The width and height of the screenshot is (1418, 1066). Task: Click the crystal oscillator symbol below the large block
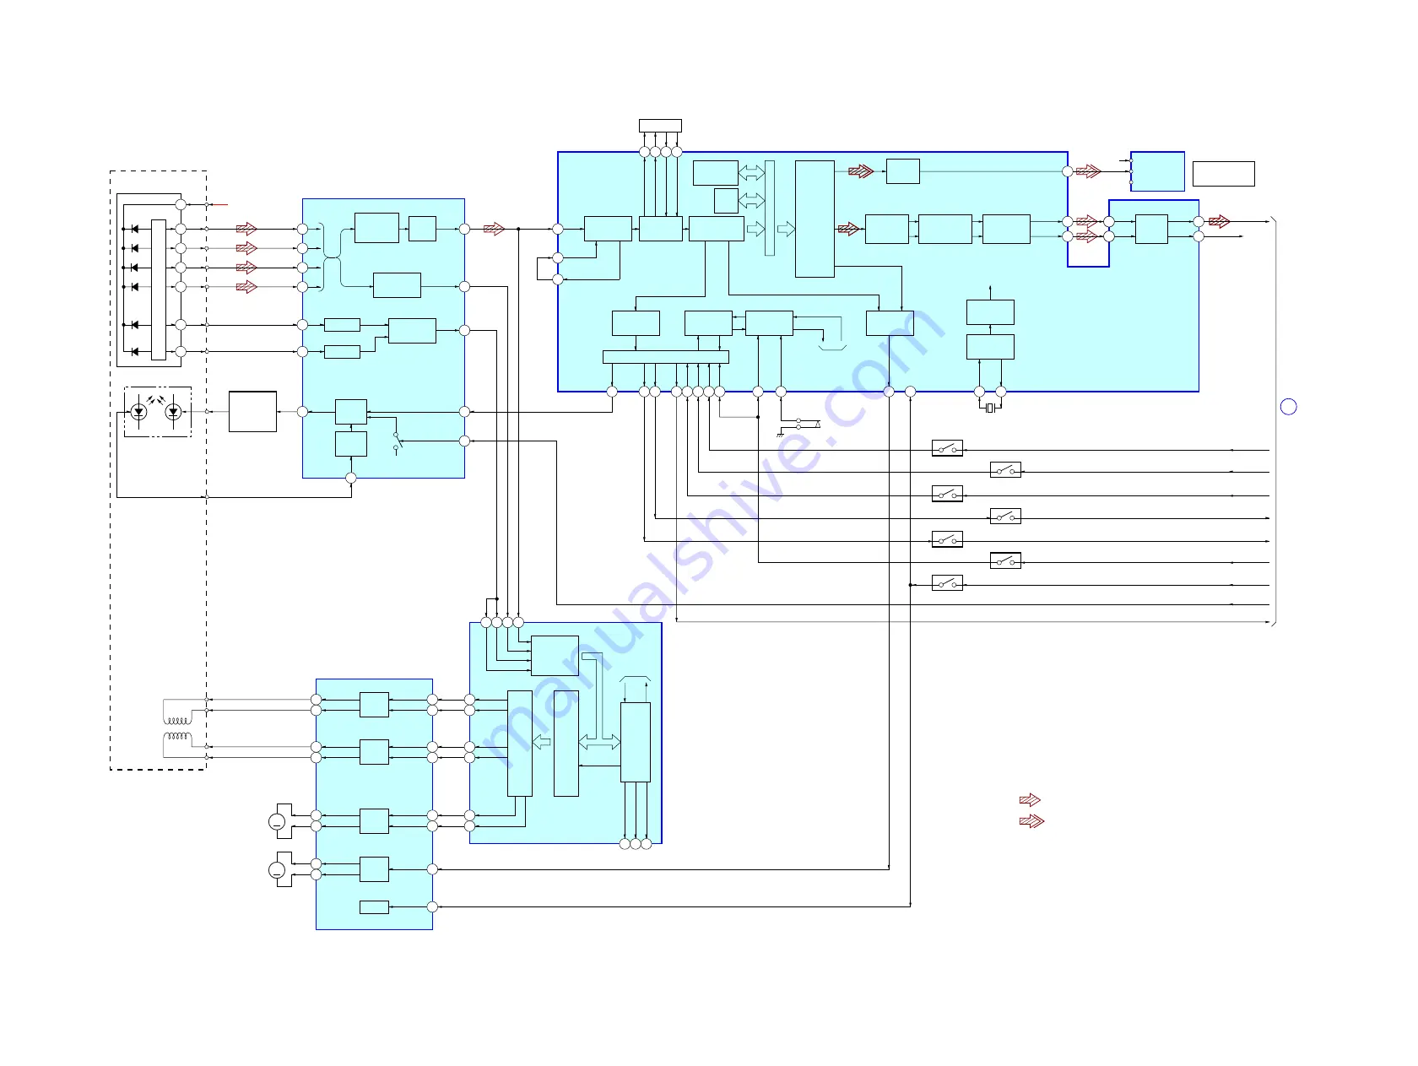coord(990,409)
